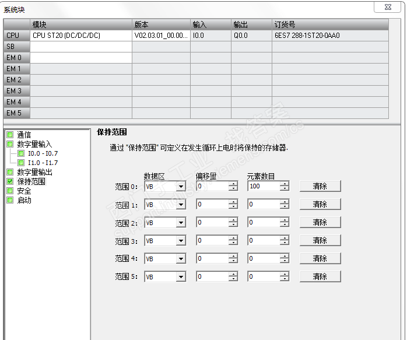Toggle the I1.0 - I1.7 checkbox
The height and width of the screenshot is (340, 407).
tap(21, 163)
